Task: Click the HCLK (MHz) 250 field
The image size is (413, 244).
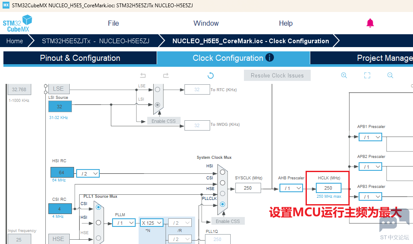Action: 328,188
